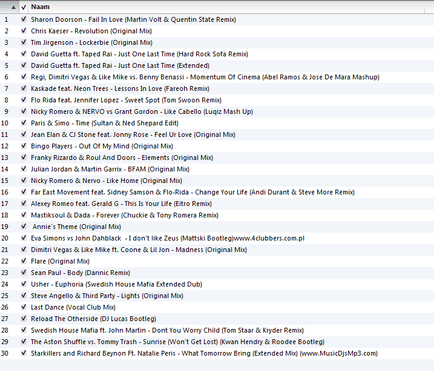Uncheck the Starkillers and Richard Beynon track

[x=23, y=353]
